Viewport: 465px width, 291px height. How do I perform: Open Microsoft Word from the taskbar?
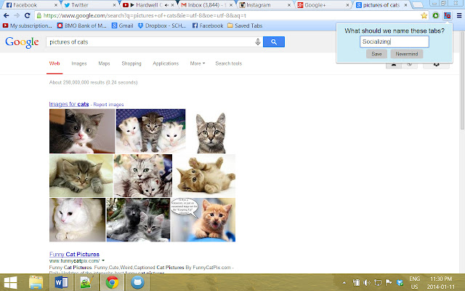61,282
